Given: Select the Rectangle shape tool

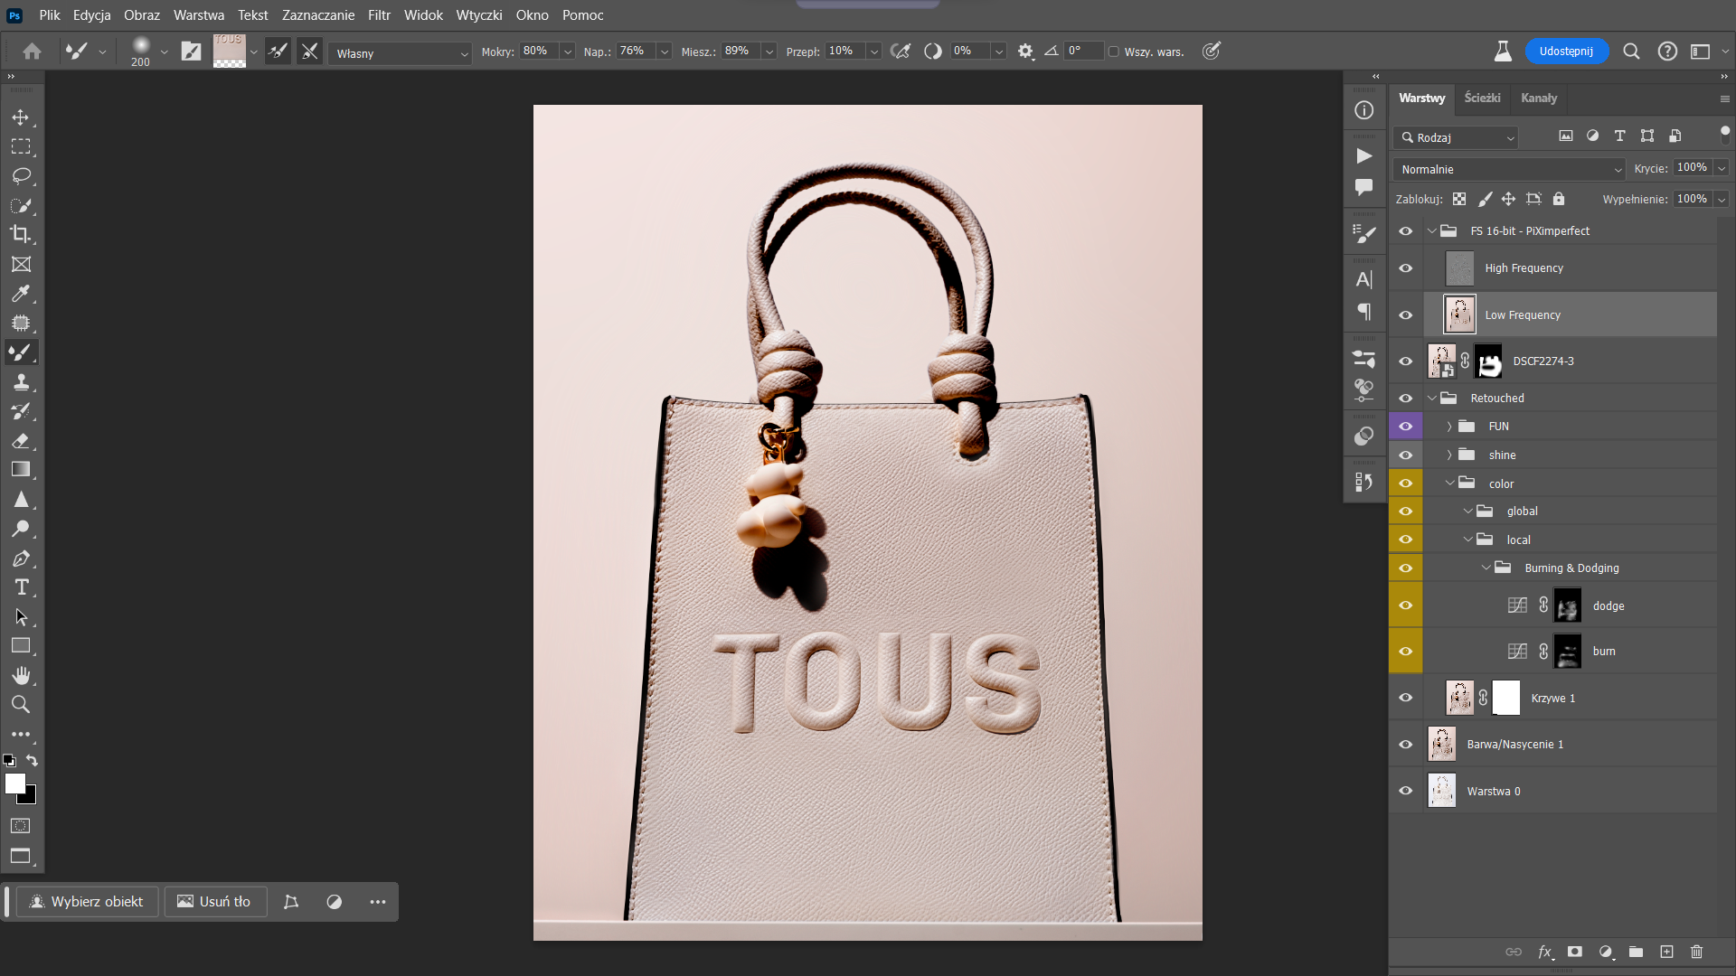Looking at the screenshot, I should click(x=21, y=646).
